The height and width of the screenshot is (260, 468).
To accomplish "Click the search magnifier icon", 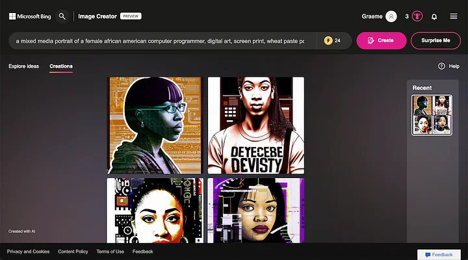I will pos(62,16).
